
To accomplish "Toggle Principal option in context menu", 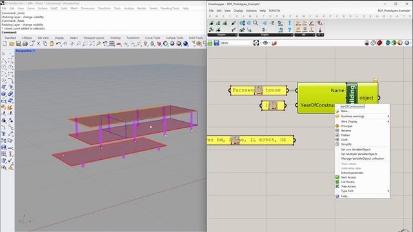I will coord(363,126).
